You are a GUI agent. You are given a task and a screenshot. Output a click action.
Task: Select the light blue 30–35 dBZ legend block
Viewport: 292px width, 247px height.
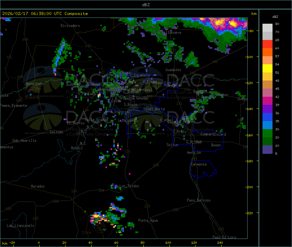click(267, 125)
